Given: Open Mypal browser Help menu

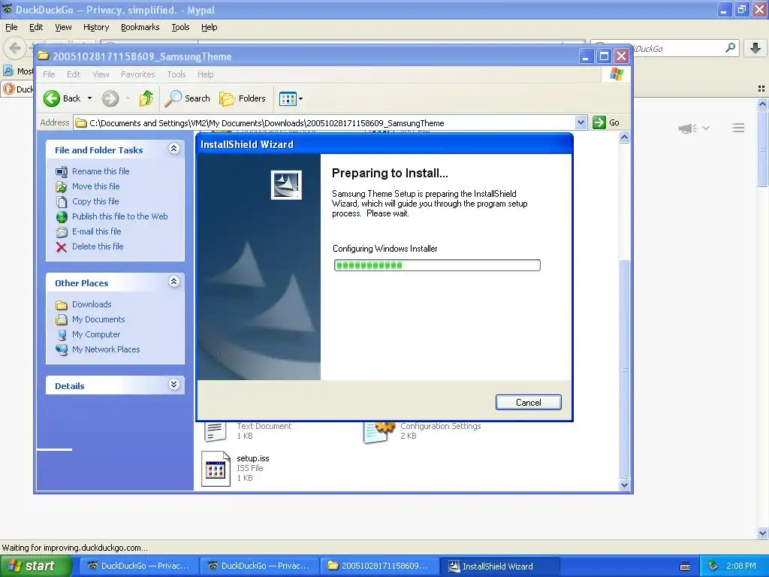Looking at the screenshot, I should (x=209, y=27).
